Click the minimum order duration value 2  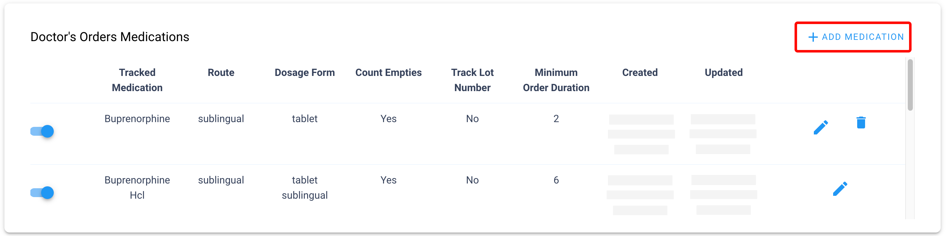556,119
